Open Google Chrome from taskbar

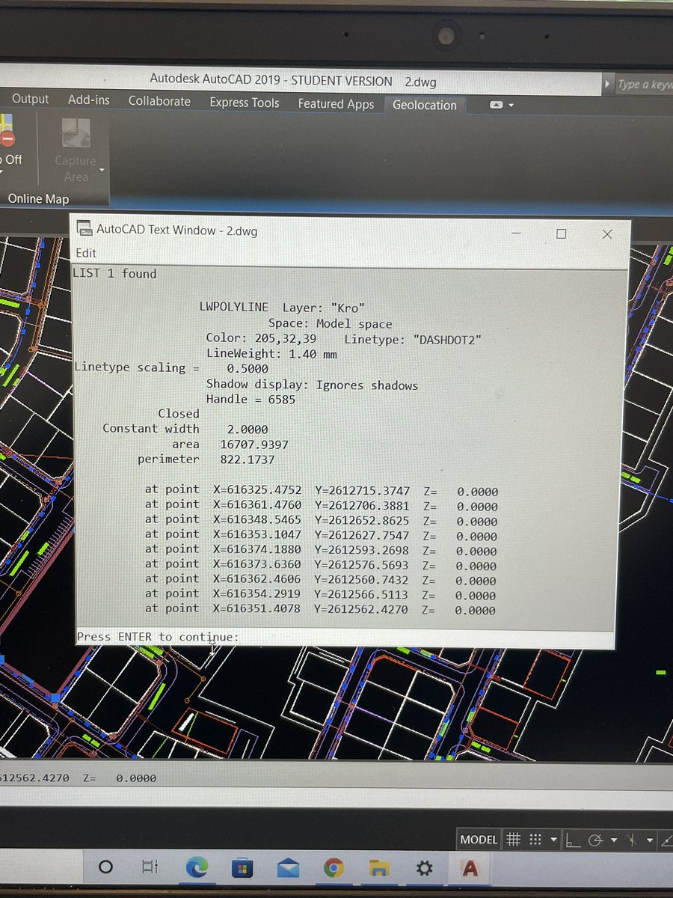point(334,867)
